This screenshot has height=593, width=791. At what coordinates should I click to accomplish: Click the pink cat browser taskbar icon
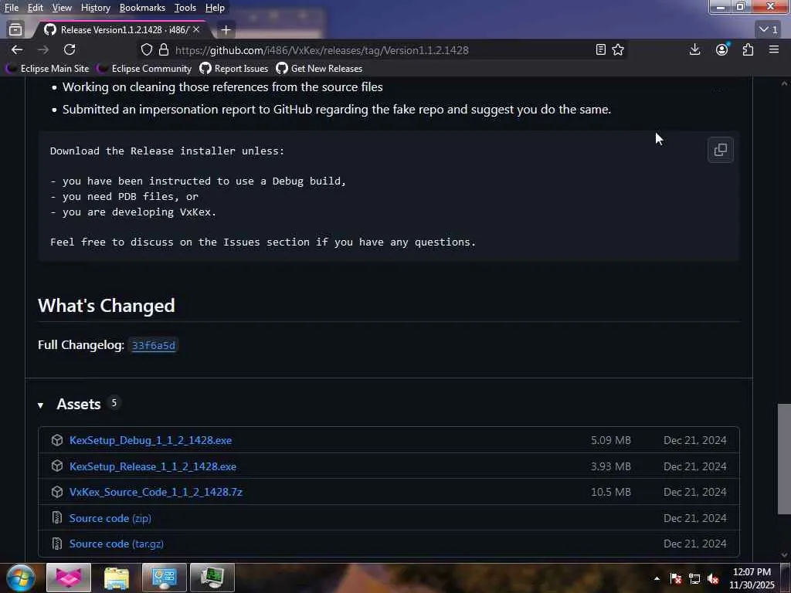tap(69, 578)
